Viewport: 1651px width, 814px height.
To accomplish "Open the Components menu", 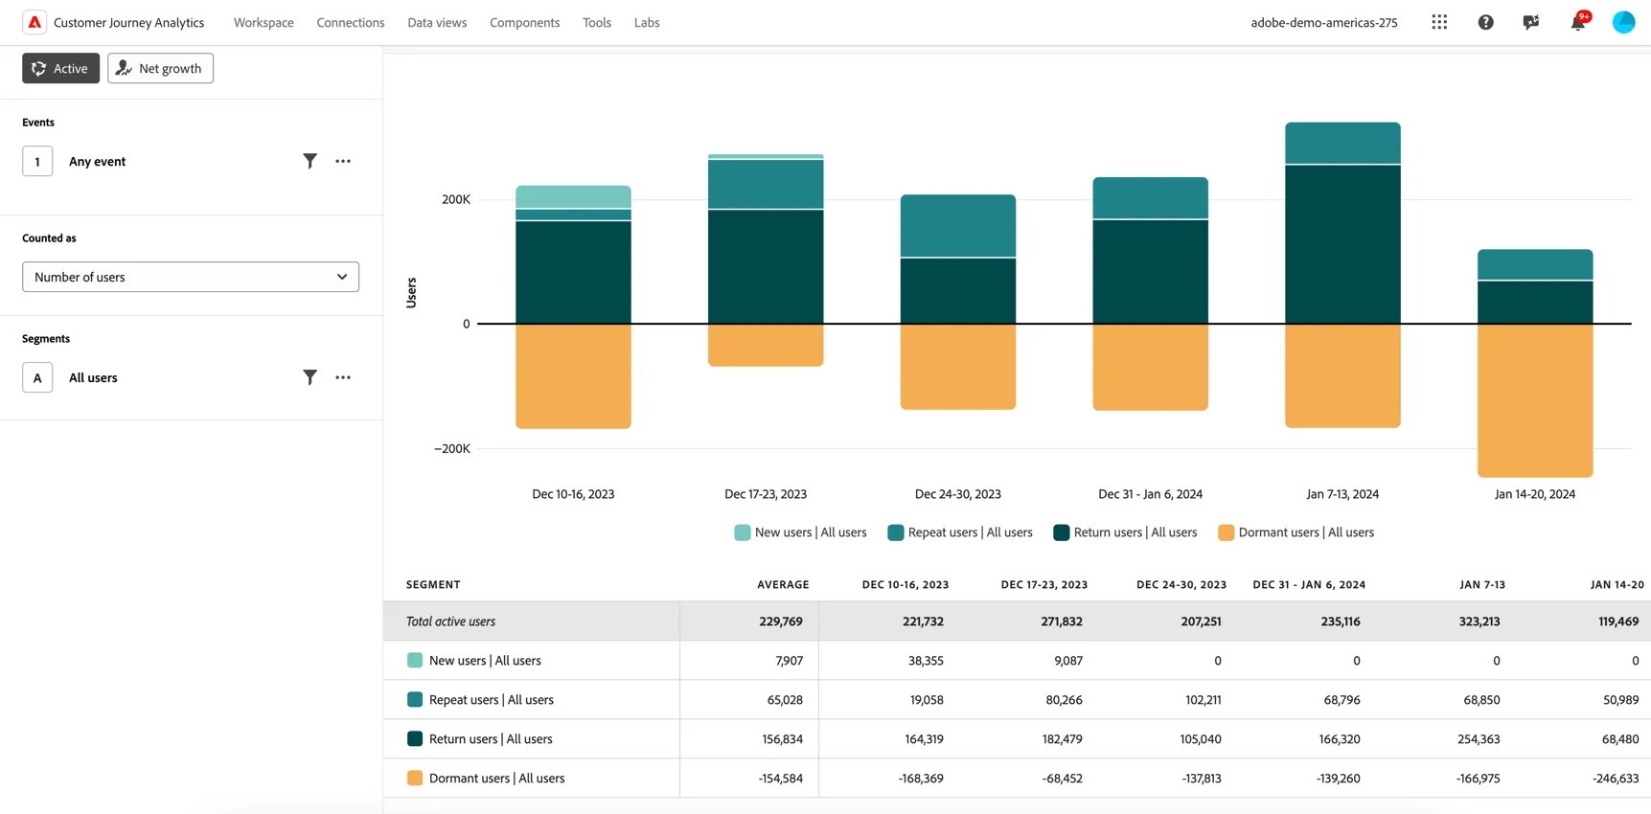I will [524, 22].
